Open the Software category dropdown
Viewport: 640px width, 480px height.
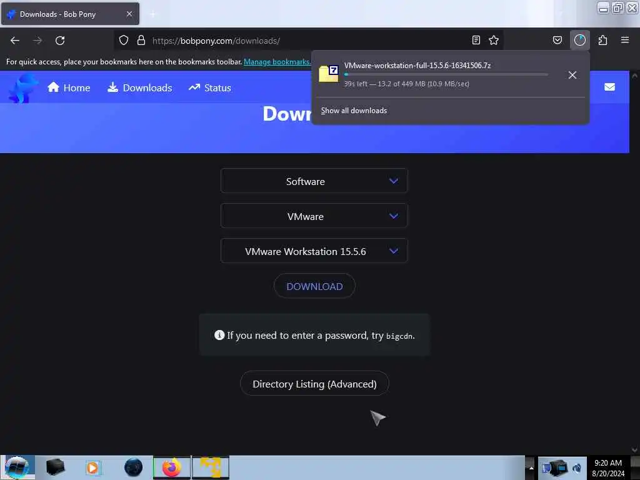tap(314, 181)
